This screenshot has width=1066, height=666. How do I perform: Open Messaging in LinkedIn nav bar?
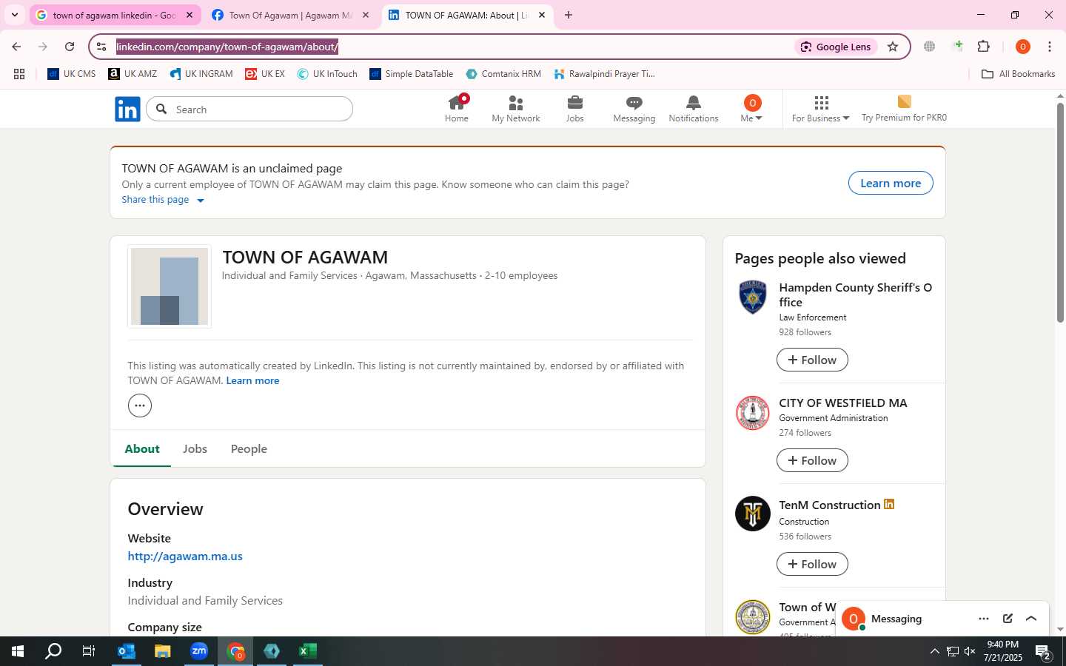click(634, 109)
